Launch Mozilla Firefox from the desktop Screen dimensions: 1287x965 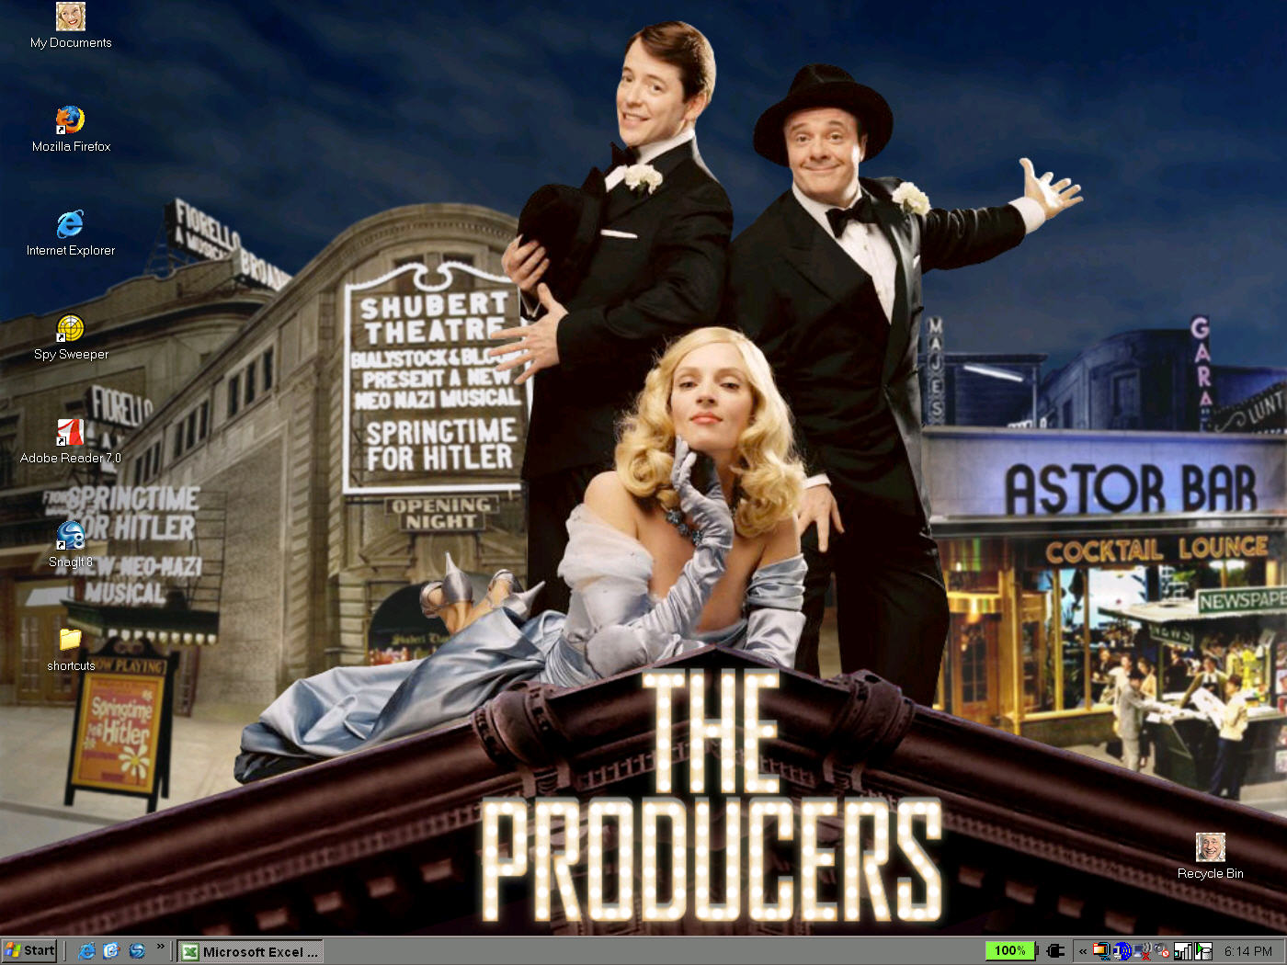point(71,120)
